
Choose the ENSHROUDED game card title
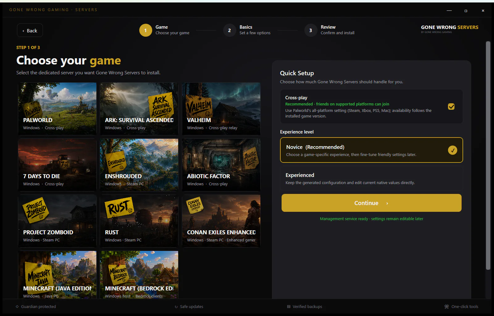click(123, 176)
